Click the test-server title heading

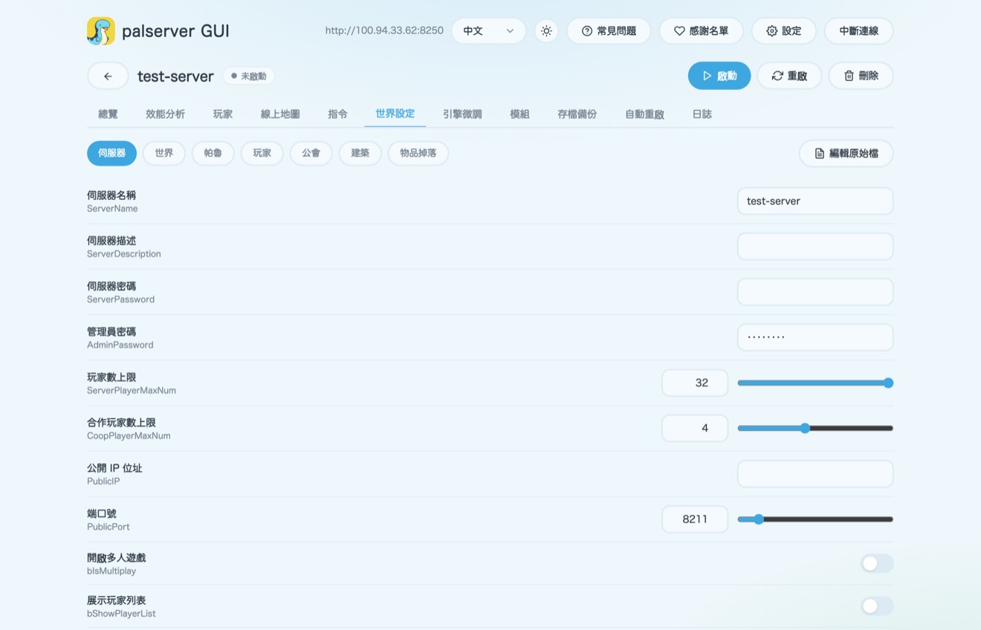pos(175,76)
